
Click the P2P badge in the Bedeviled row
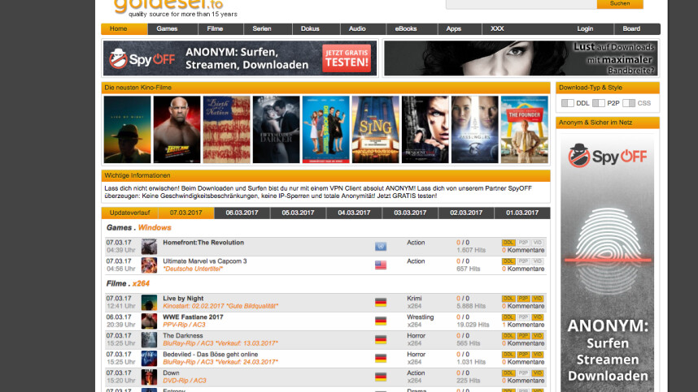pyautogui.click(x=523, y=355)
